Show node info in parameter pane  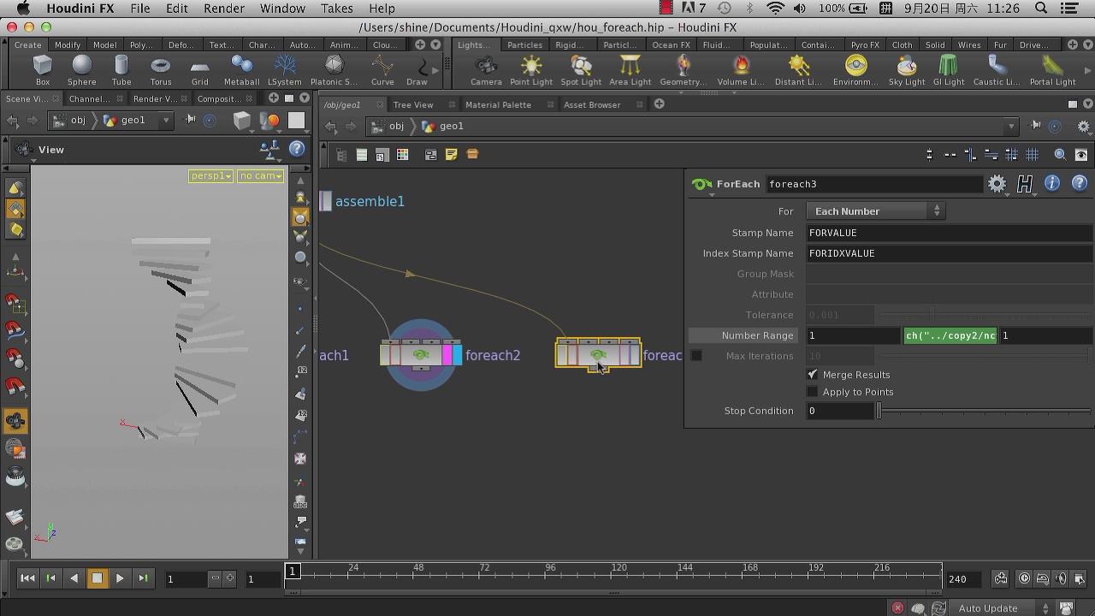1052,183
